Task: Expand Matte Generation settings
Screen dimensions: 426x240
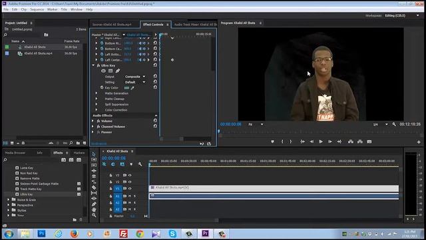Action: (x=96, y=93)
